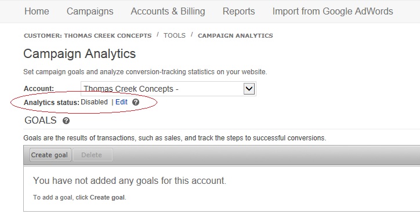This screenshot has width=420, height=221.
Task: Follow the TOOLS breadcrumb link
Action: 175,35
